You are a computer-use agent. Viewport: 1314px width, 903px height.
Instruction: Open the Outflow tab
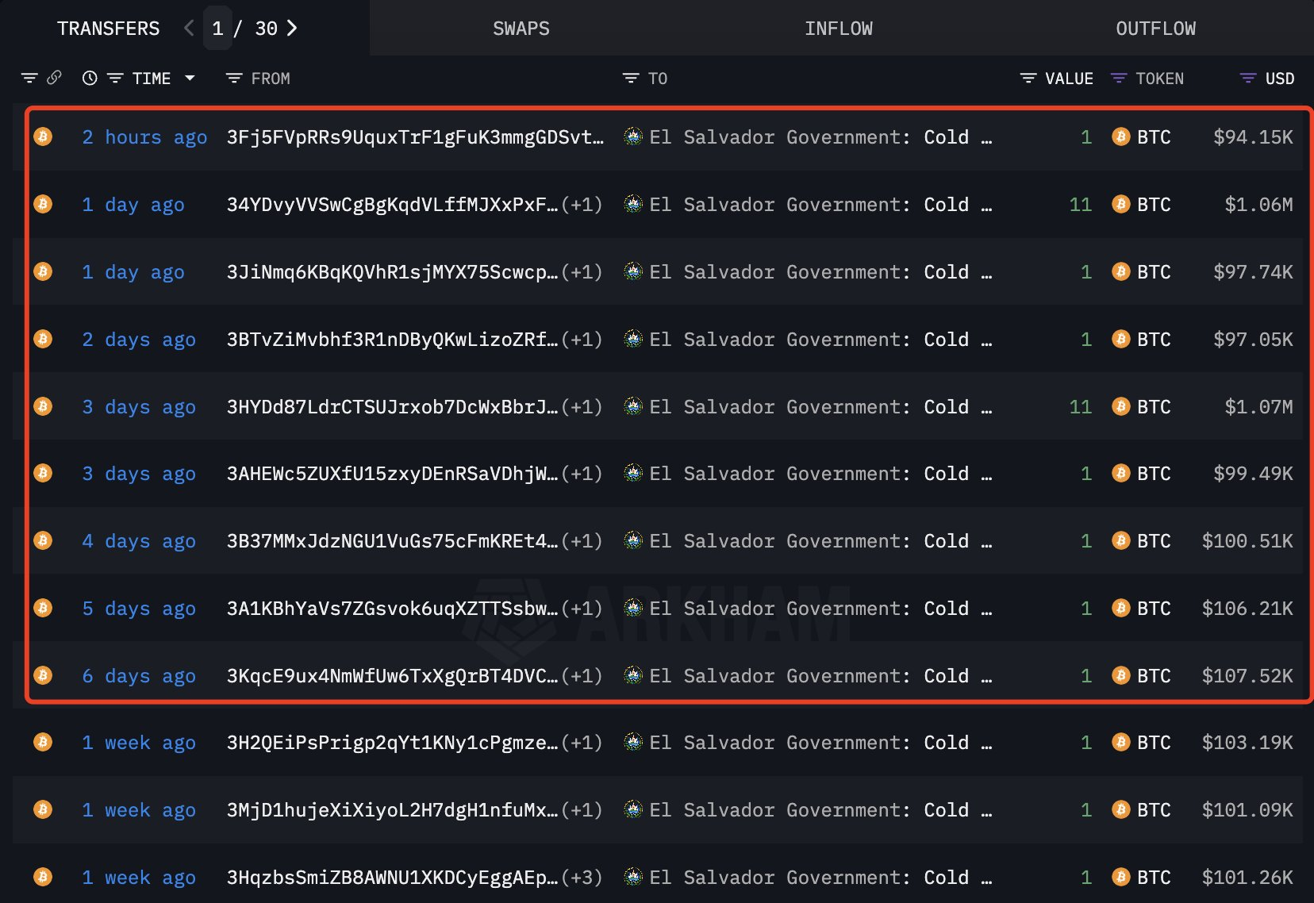[1156, 29]
